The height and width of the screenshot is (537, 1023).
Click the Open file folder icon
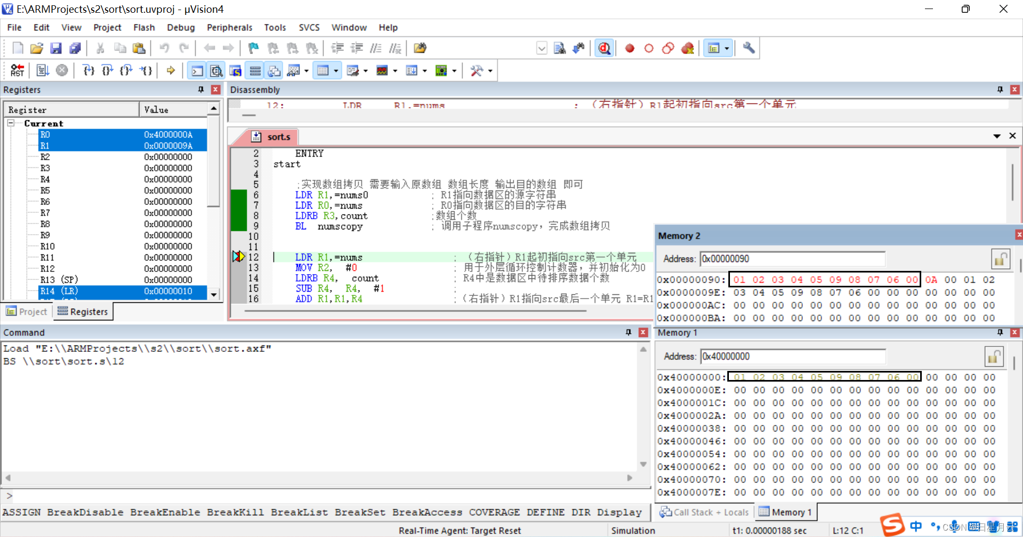point(37,48)
